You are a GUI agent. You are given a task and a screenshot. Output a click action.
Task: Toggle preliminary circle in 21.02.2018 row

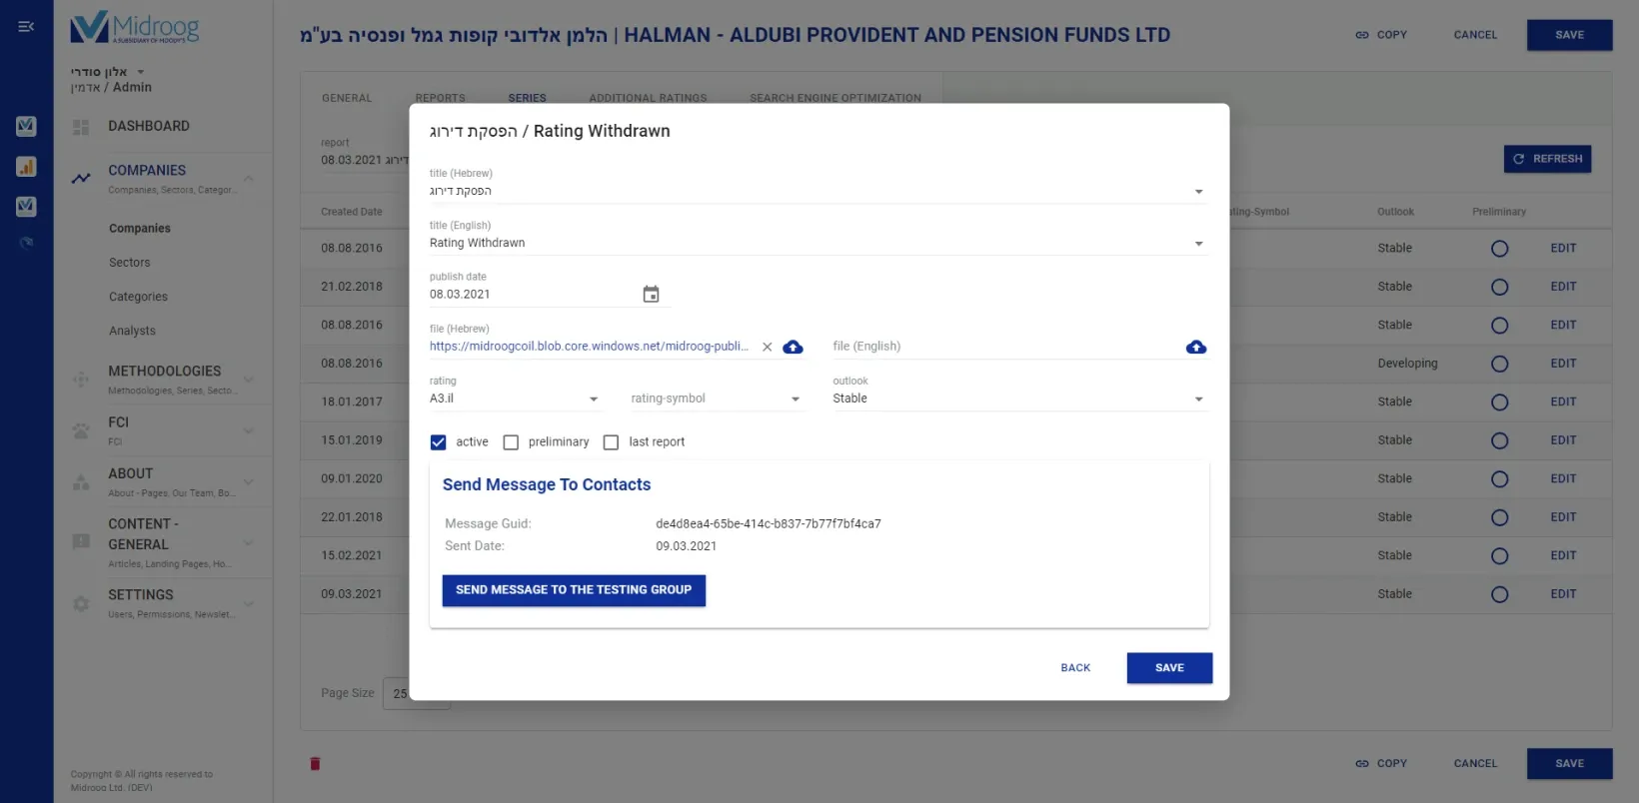1499,287
